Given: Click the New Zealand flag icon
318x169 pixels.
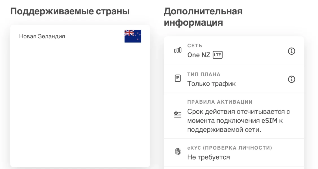Looking at the screenshot, I should (x=133, y=36).
